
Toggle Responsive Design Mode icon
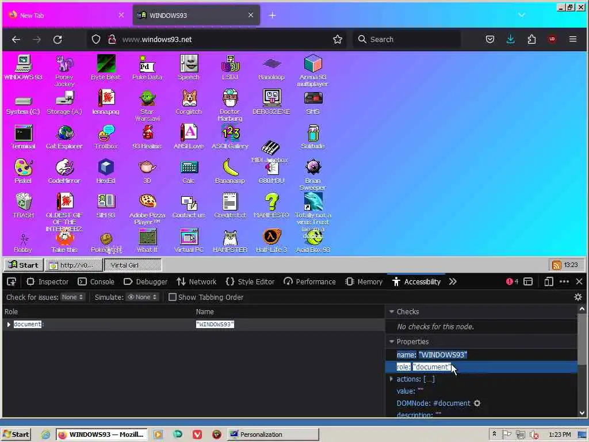548,281
